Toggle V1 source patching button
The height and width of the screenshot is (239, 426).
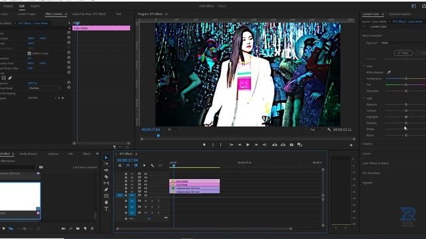(120, 195)
